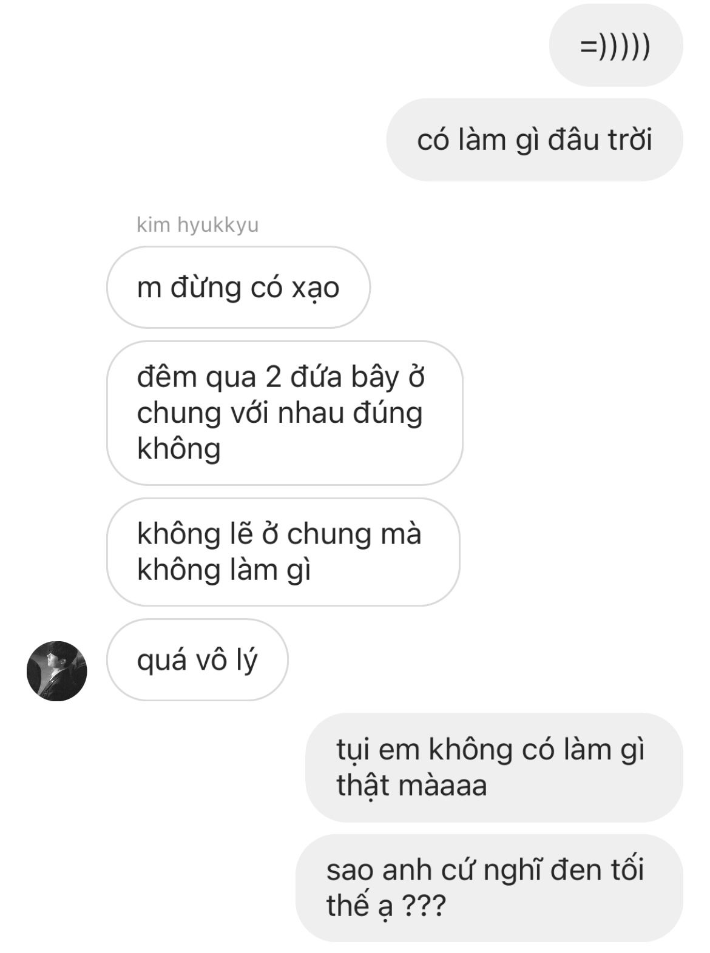The height and width of the screenshot is (953, 710).
Task: Click the "chung với nhau đúng" text line
Action: 280,414
